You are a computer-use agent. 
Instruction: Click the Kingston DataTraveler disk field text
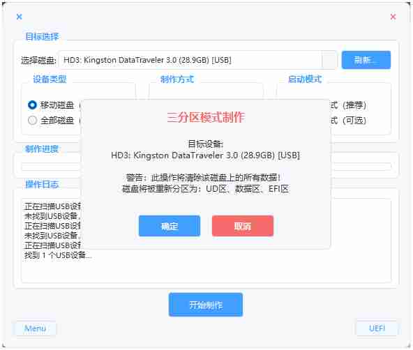tap(147, 60)
